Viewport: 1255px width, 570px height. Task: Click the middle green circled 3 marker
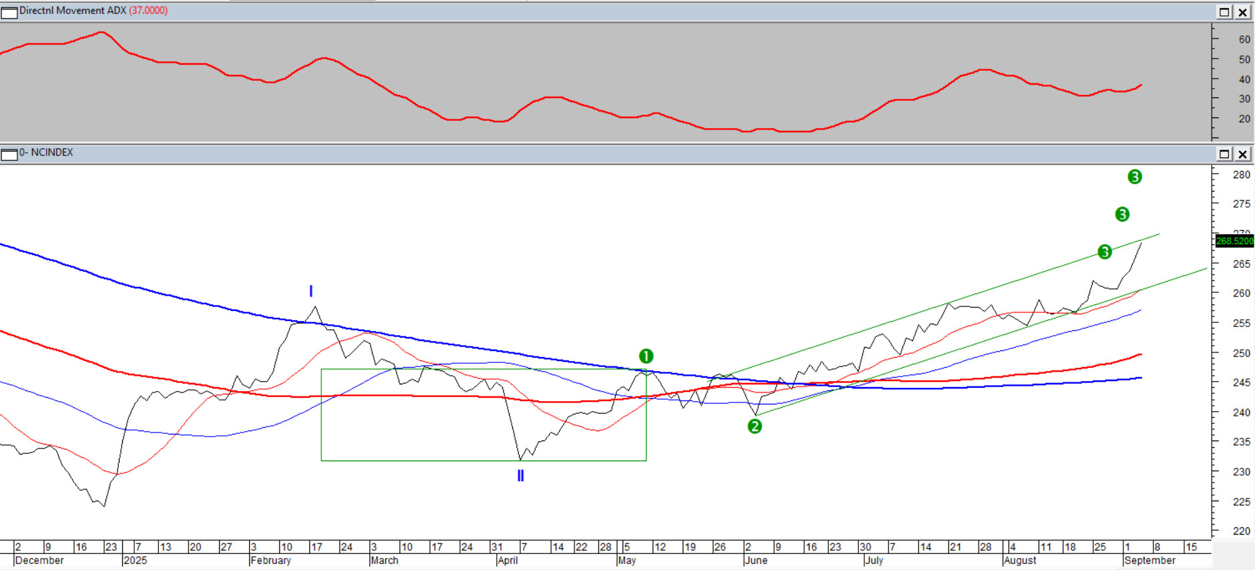[x=1122, y=214]
